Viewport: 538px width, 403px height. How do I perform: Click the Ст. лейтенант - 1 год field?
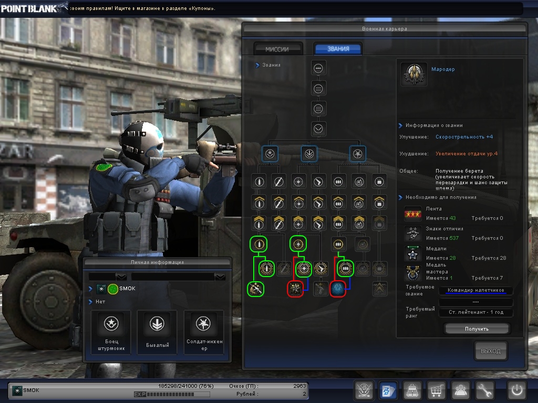tap(476, 312)
